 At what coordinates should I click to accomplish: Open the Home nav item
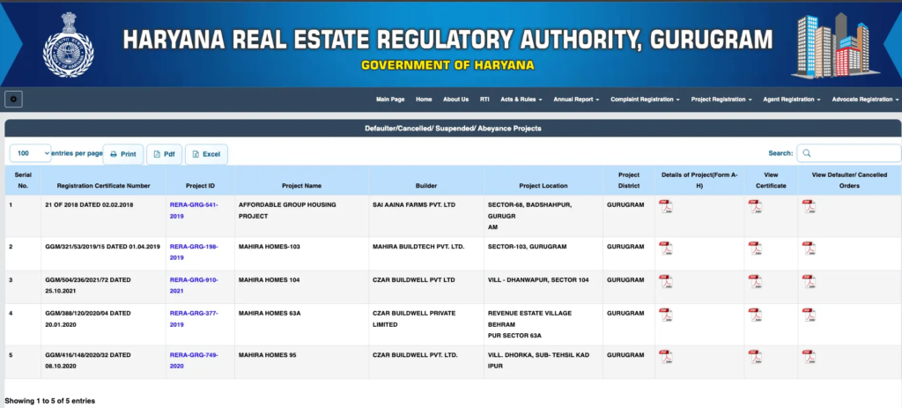[424, 100]
